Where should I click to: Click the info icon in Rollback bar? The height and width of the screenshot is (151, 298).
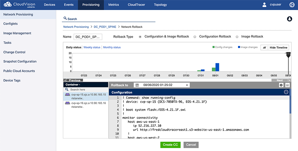pos(281,85)
